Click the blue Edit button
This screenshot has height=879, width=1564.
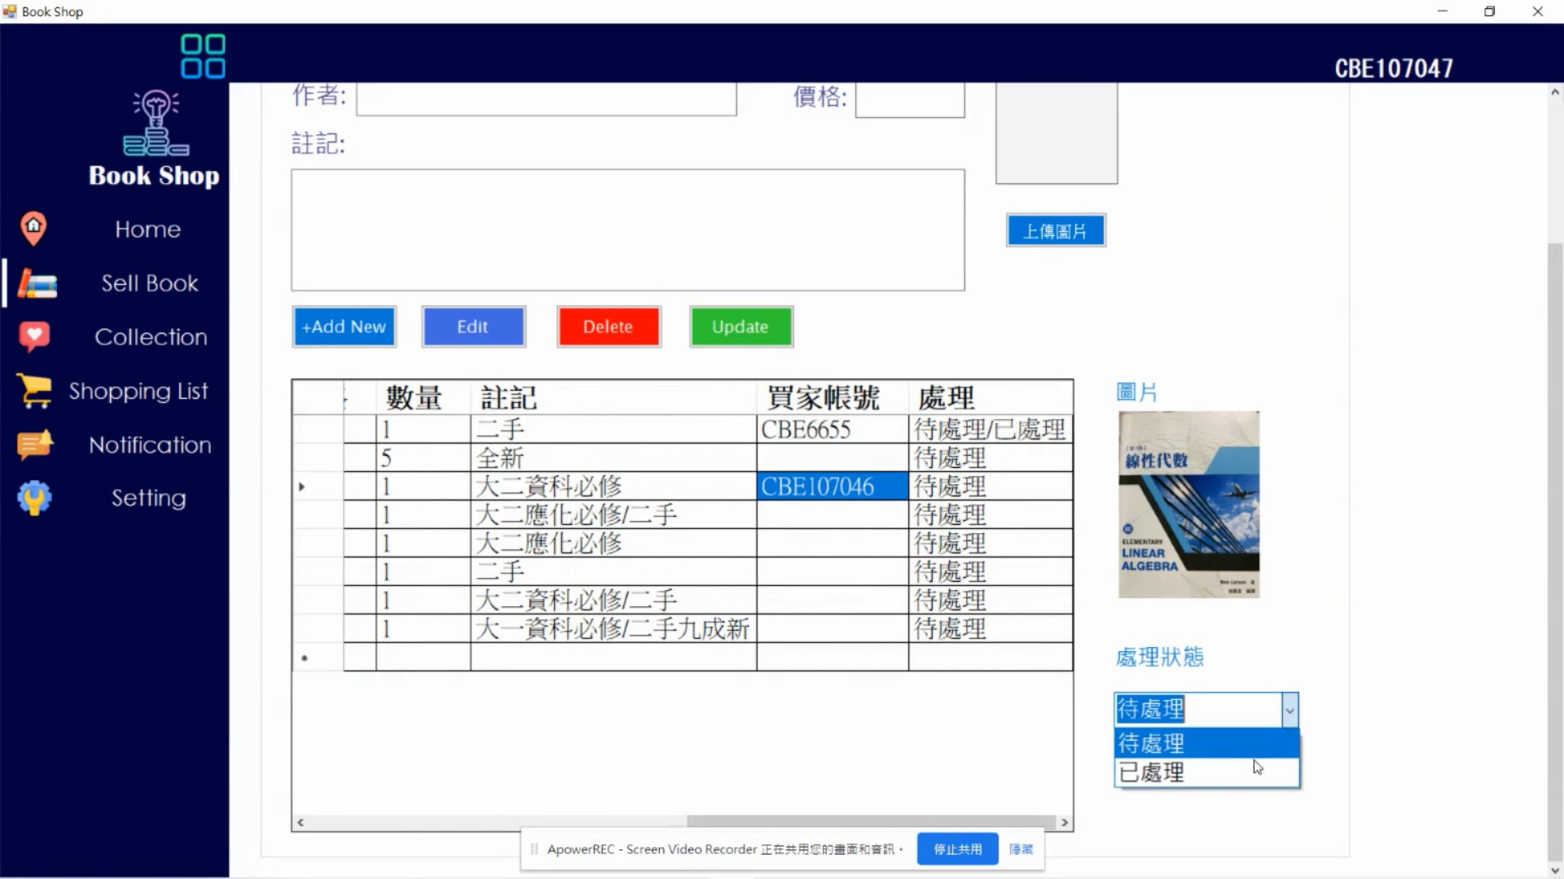pos(473,327)
